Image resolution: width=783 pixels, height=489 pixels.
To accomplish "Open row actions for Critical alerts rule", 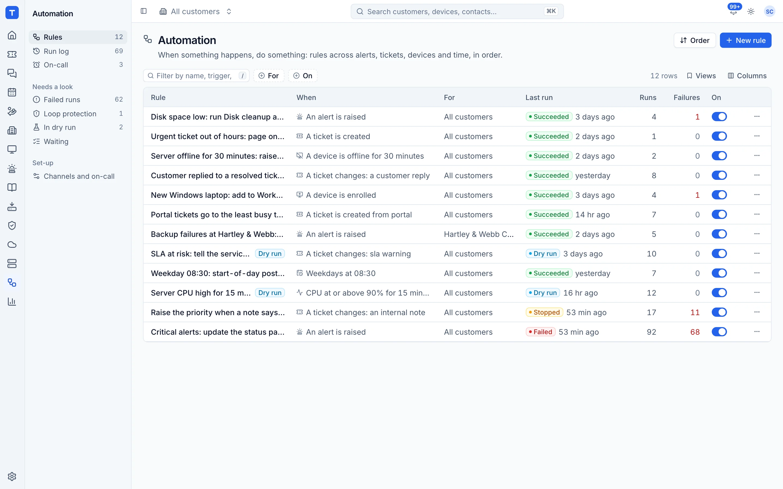I will [757, 331].
